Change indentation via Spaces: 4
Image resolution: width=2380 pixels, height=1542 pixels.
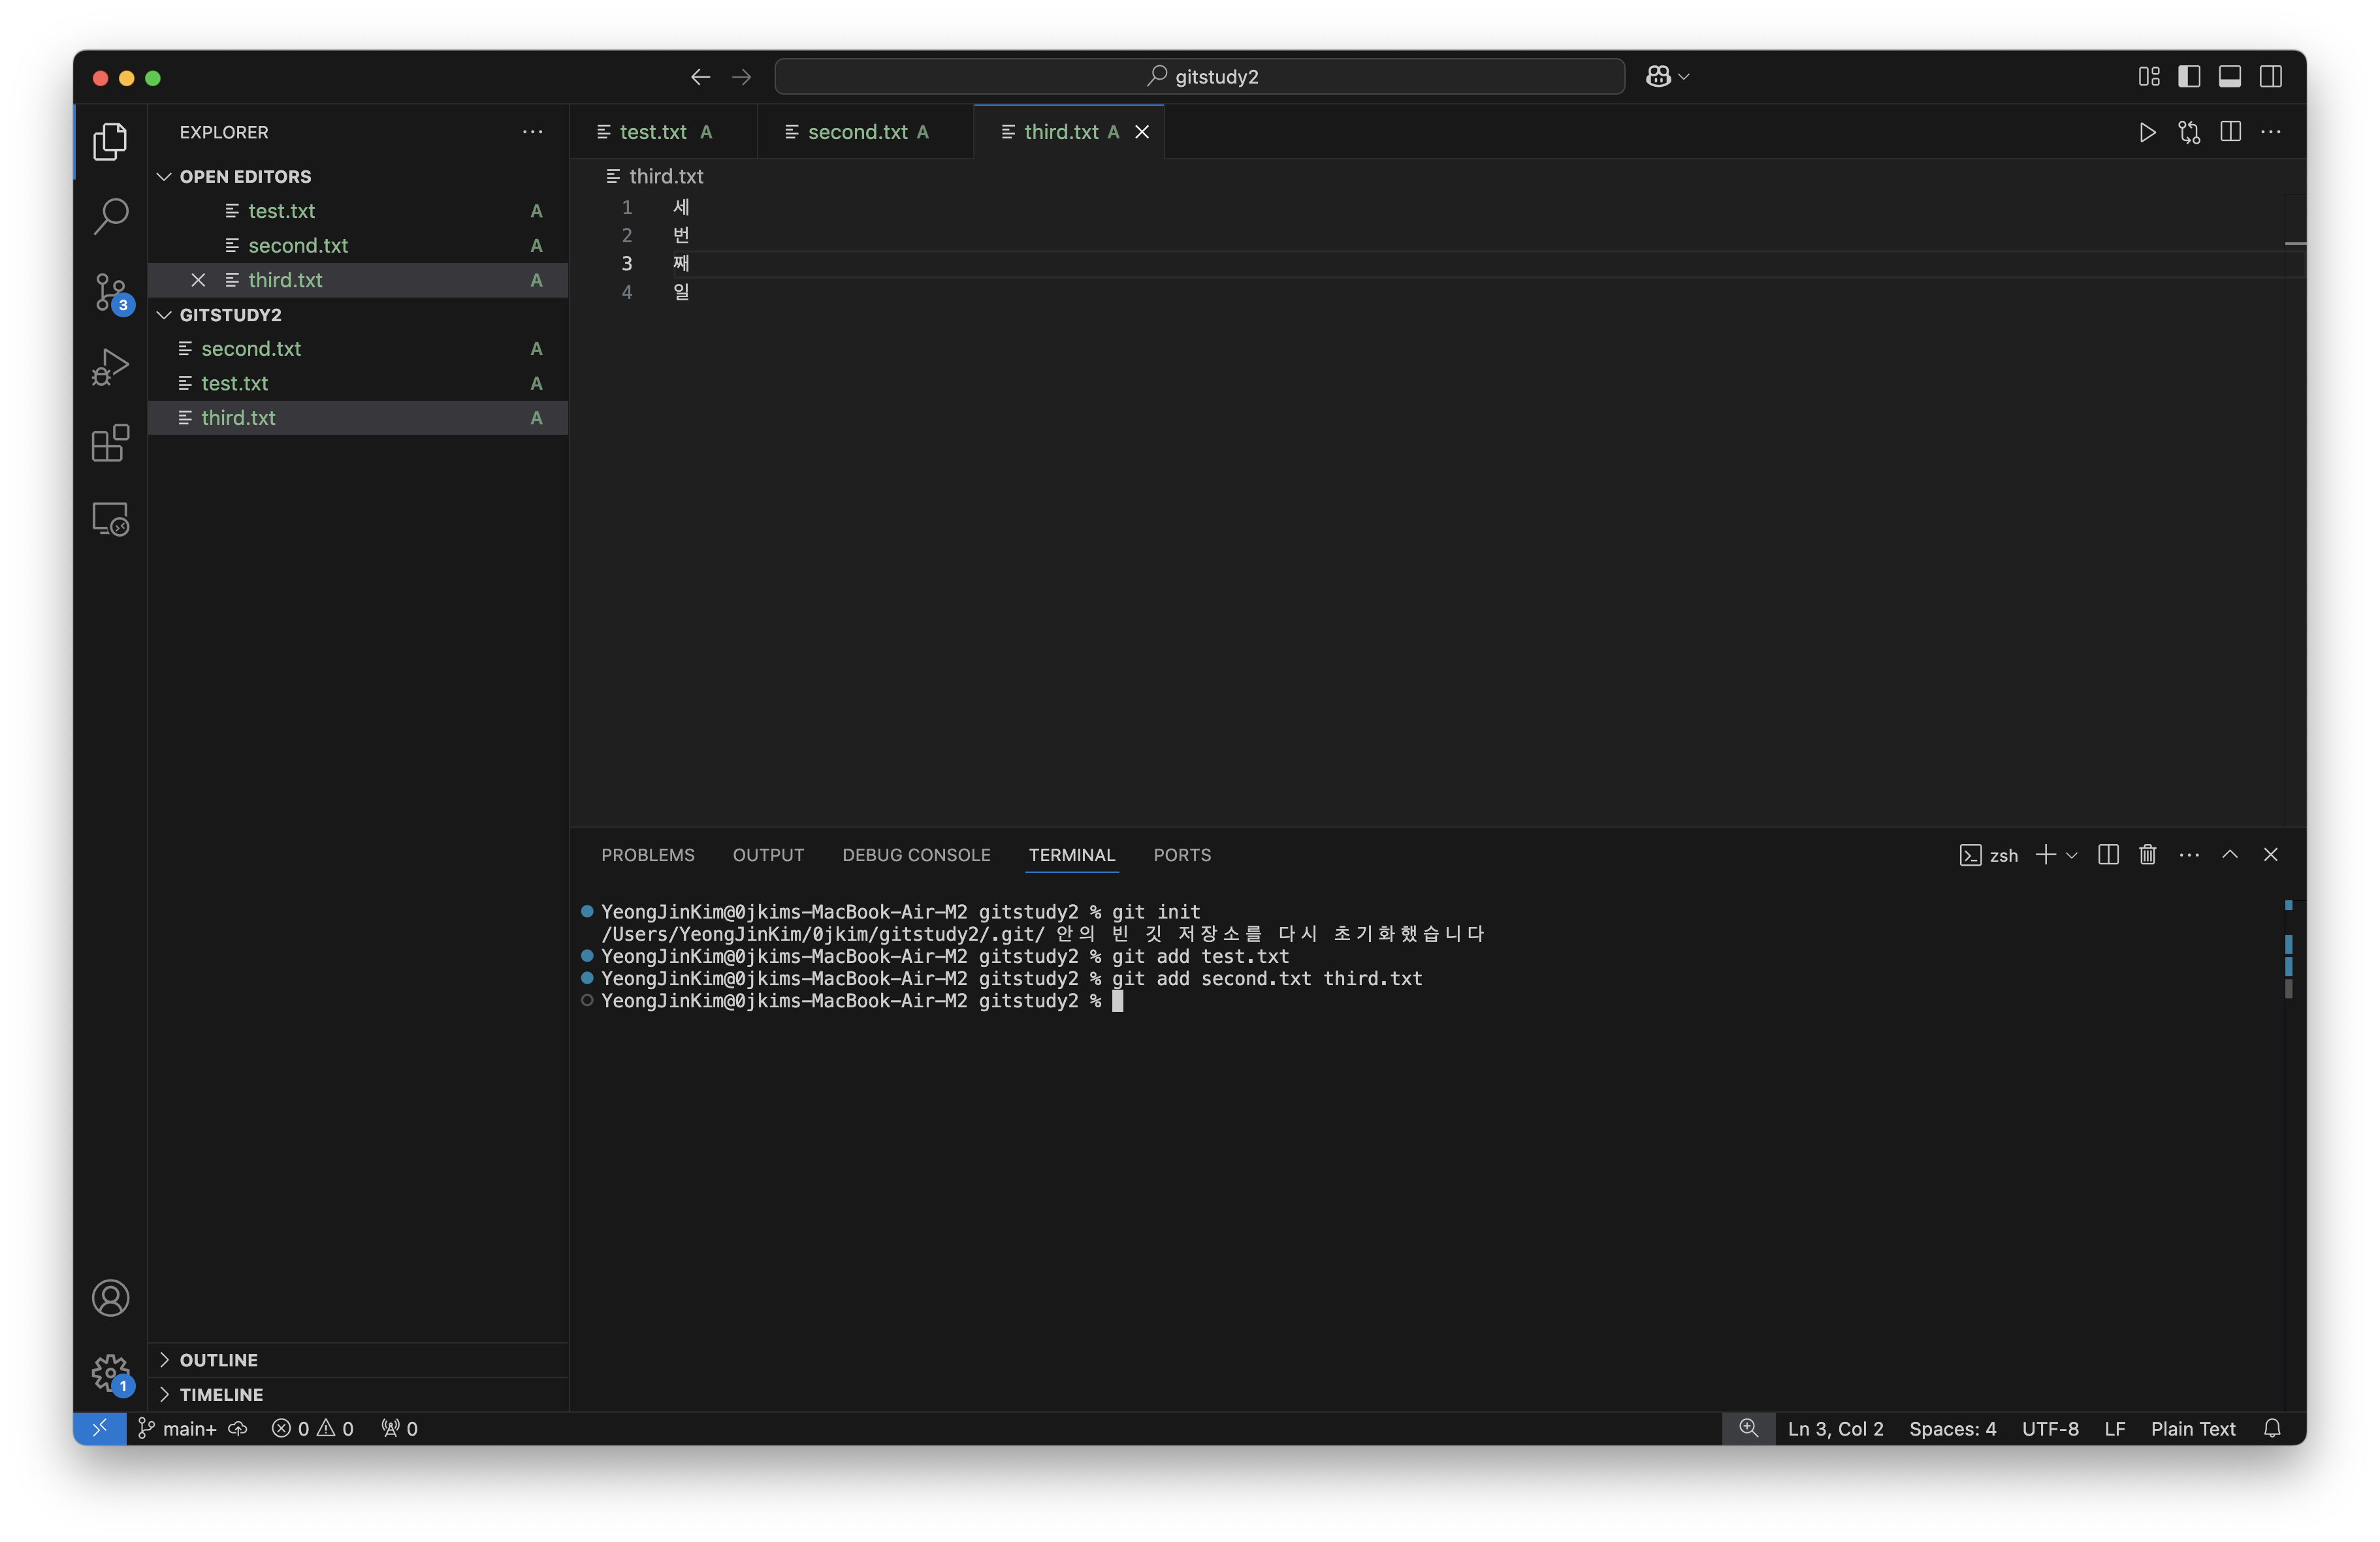click(1952, 1428)
